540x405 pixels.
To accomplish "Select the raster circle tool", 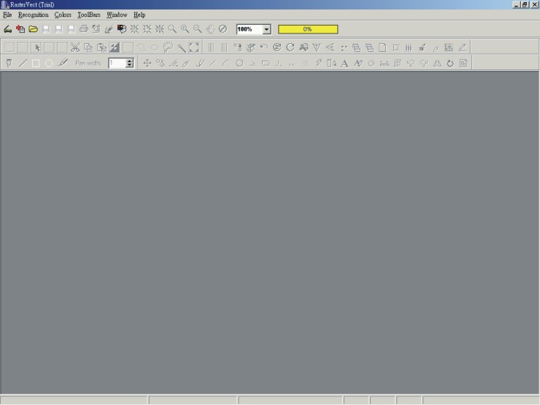I will tap(49, 63).
